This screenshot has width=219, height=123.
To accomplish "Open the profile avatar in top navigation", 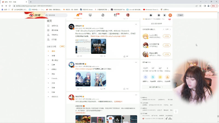I will coord(128,15).
